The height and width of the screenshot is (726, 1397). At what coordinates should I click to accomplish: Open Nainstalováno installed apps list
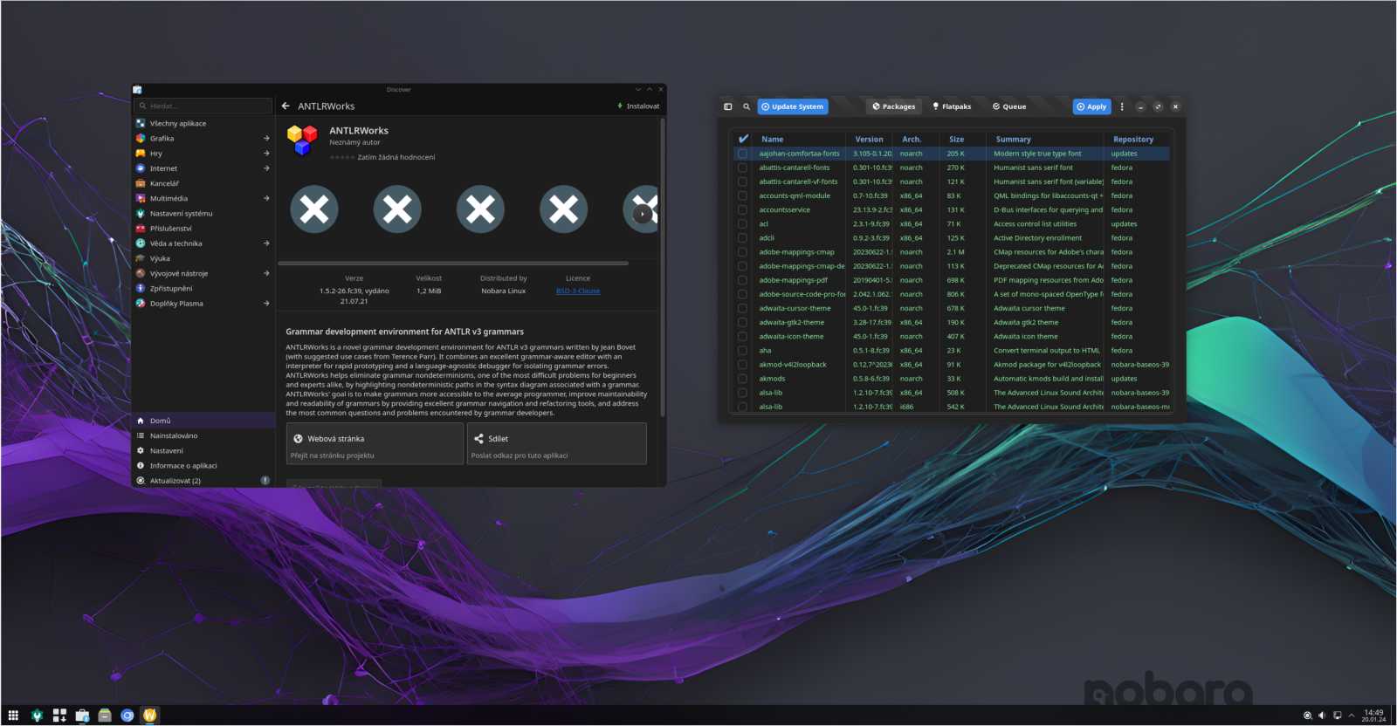tap(203, 435)
